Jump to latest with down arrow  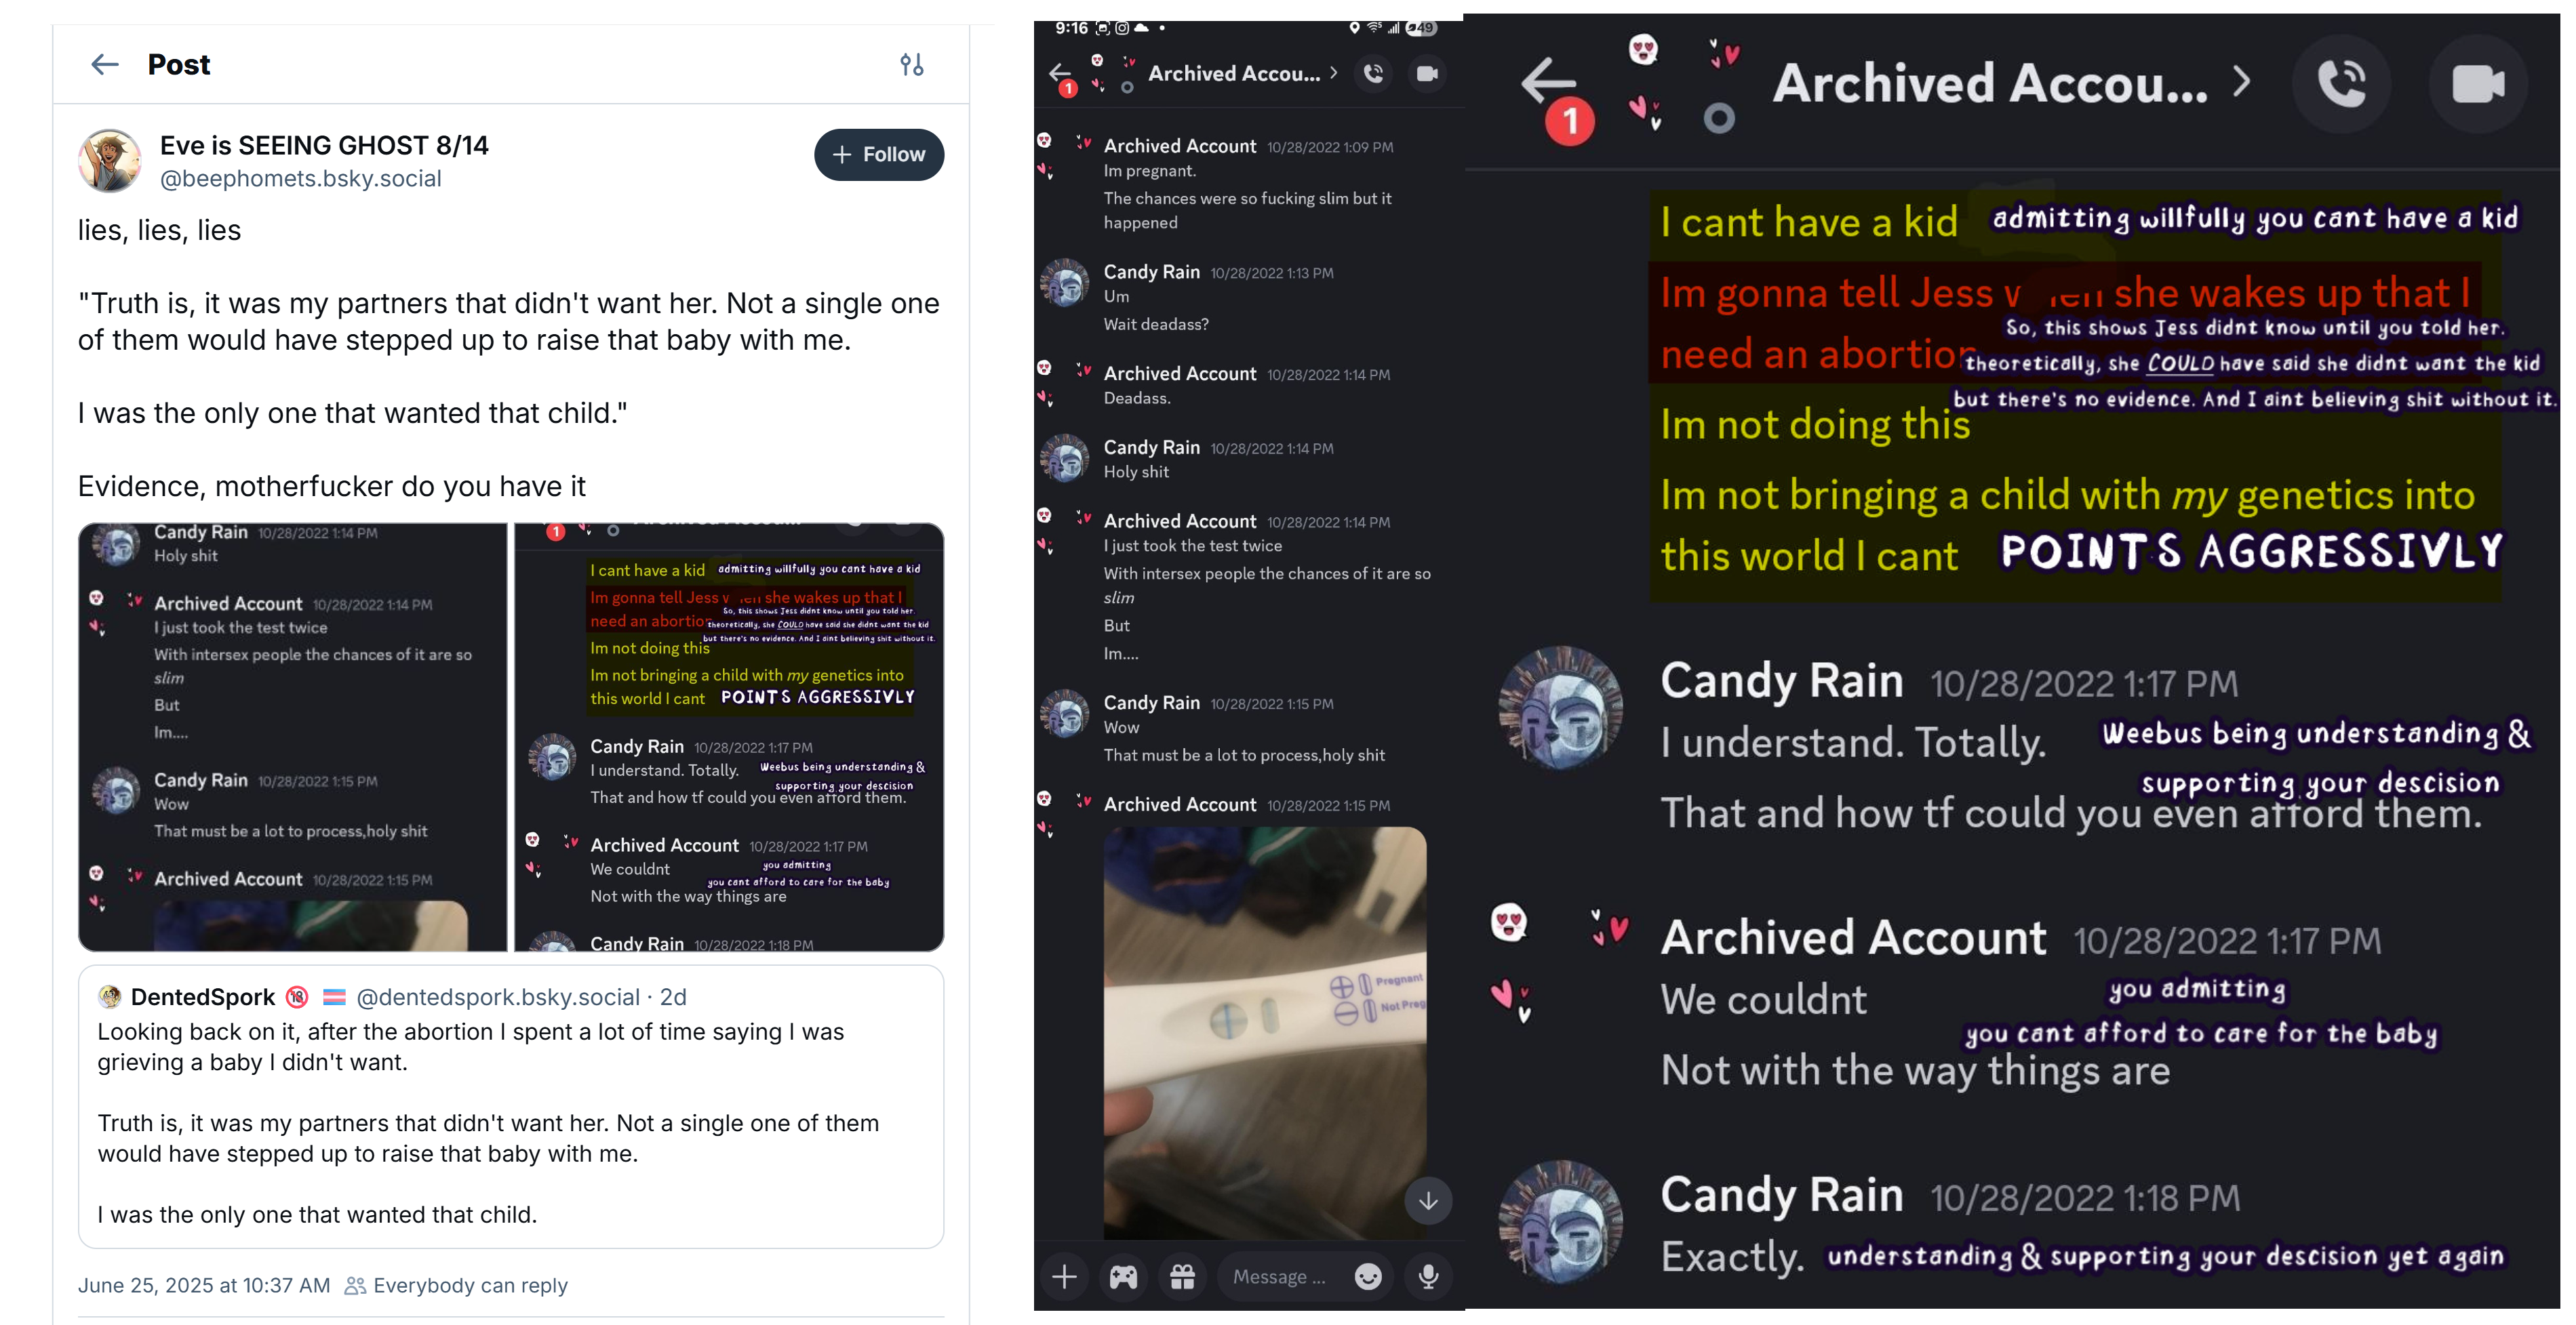point(1428,1200)
